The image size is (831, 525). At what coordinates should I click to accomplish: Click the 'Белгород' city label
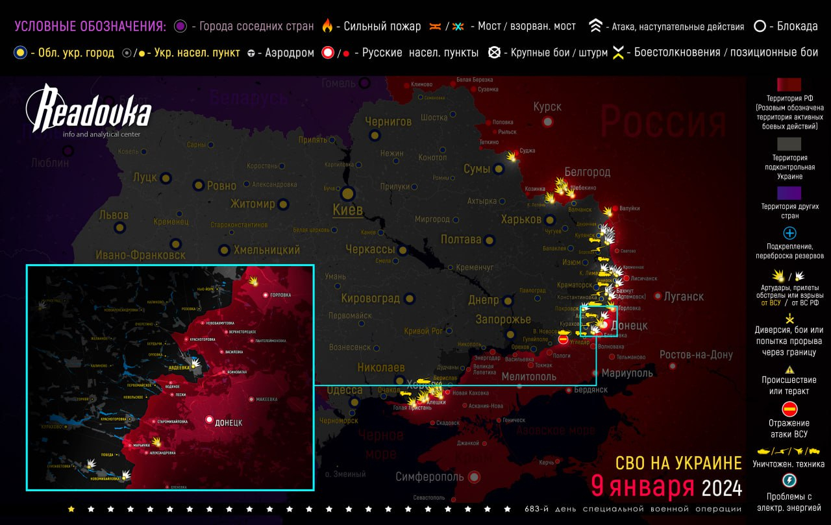tap(588, 172)
